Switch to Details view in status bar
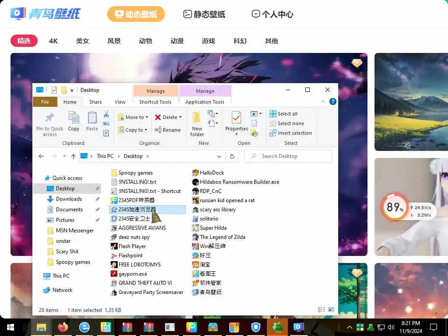 [x=322, y=309]
